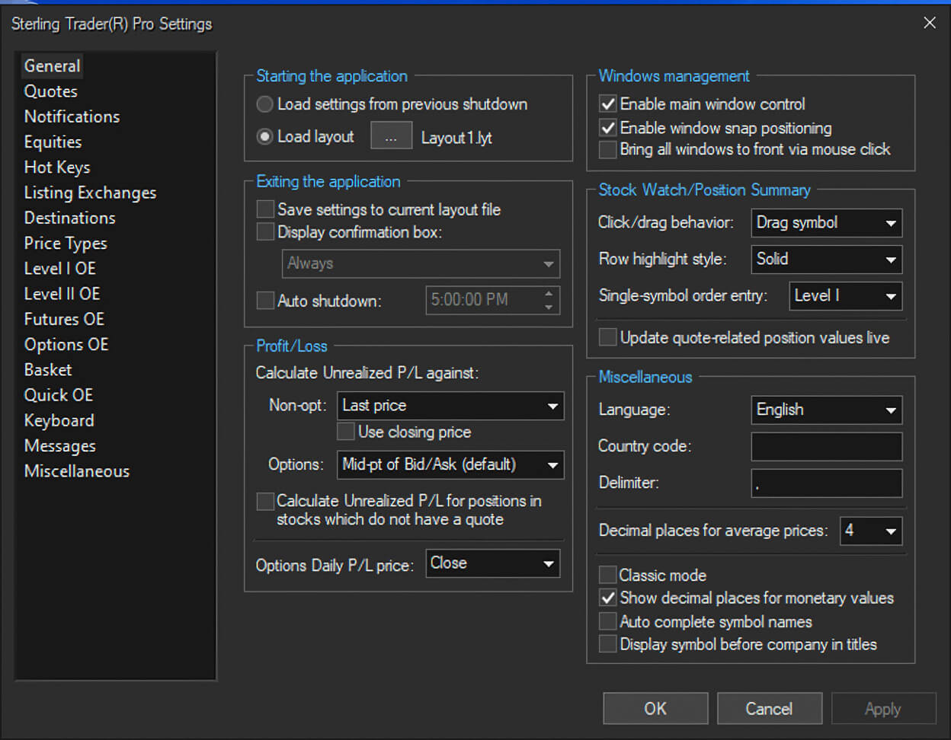Check Use closing price
This screenshot has width=951, height=740.
click(x=346, y=432)
